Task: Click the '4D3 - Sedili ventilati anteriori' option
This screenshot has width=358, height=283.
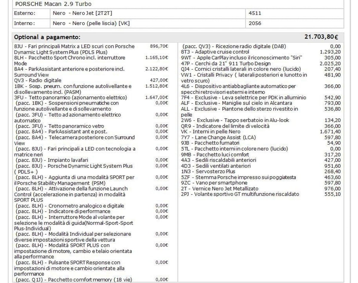Action: [x=216, y=166]
